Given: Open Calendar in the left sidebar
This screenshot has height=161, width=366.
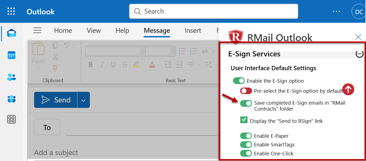Looking at the screenshot, I should click(11, 55).
